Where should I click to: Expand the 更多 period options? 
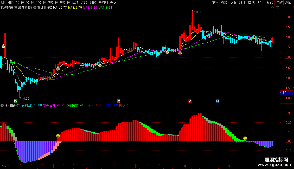pos(114,2)
